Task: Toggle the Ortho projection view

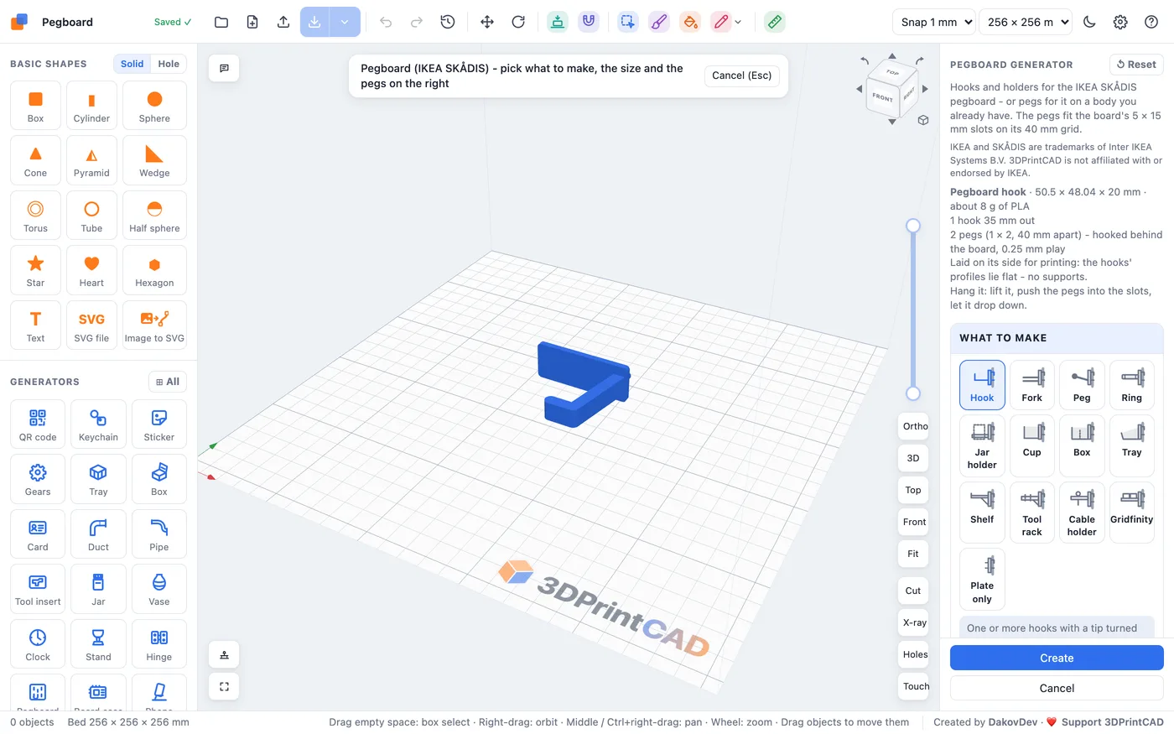Action: pyautogui.click(x=915, y=426)
